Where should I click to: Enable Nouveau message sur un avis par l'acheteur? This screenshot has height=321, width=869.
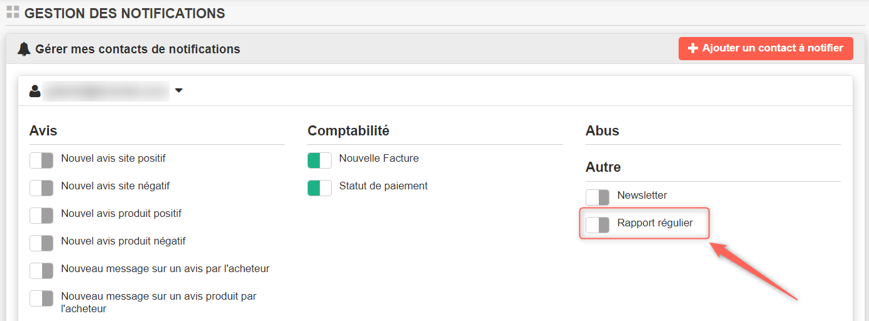click(41, 271)
